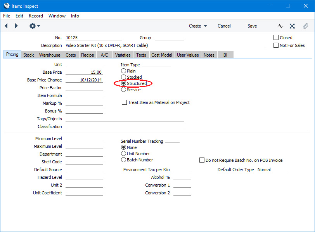Open the record links manager icon
Viewport: 315px width, 232px height.
click(292, 26)
